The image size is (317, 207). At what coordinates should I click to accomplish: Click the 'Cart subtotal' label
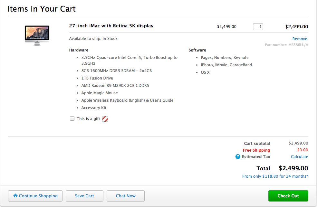pos(257,143)
